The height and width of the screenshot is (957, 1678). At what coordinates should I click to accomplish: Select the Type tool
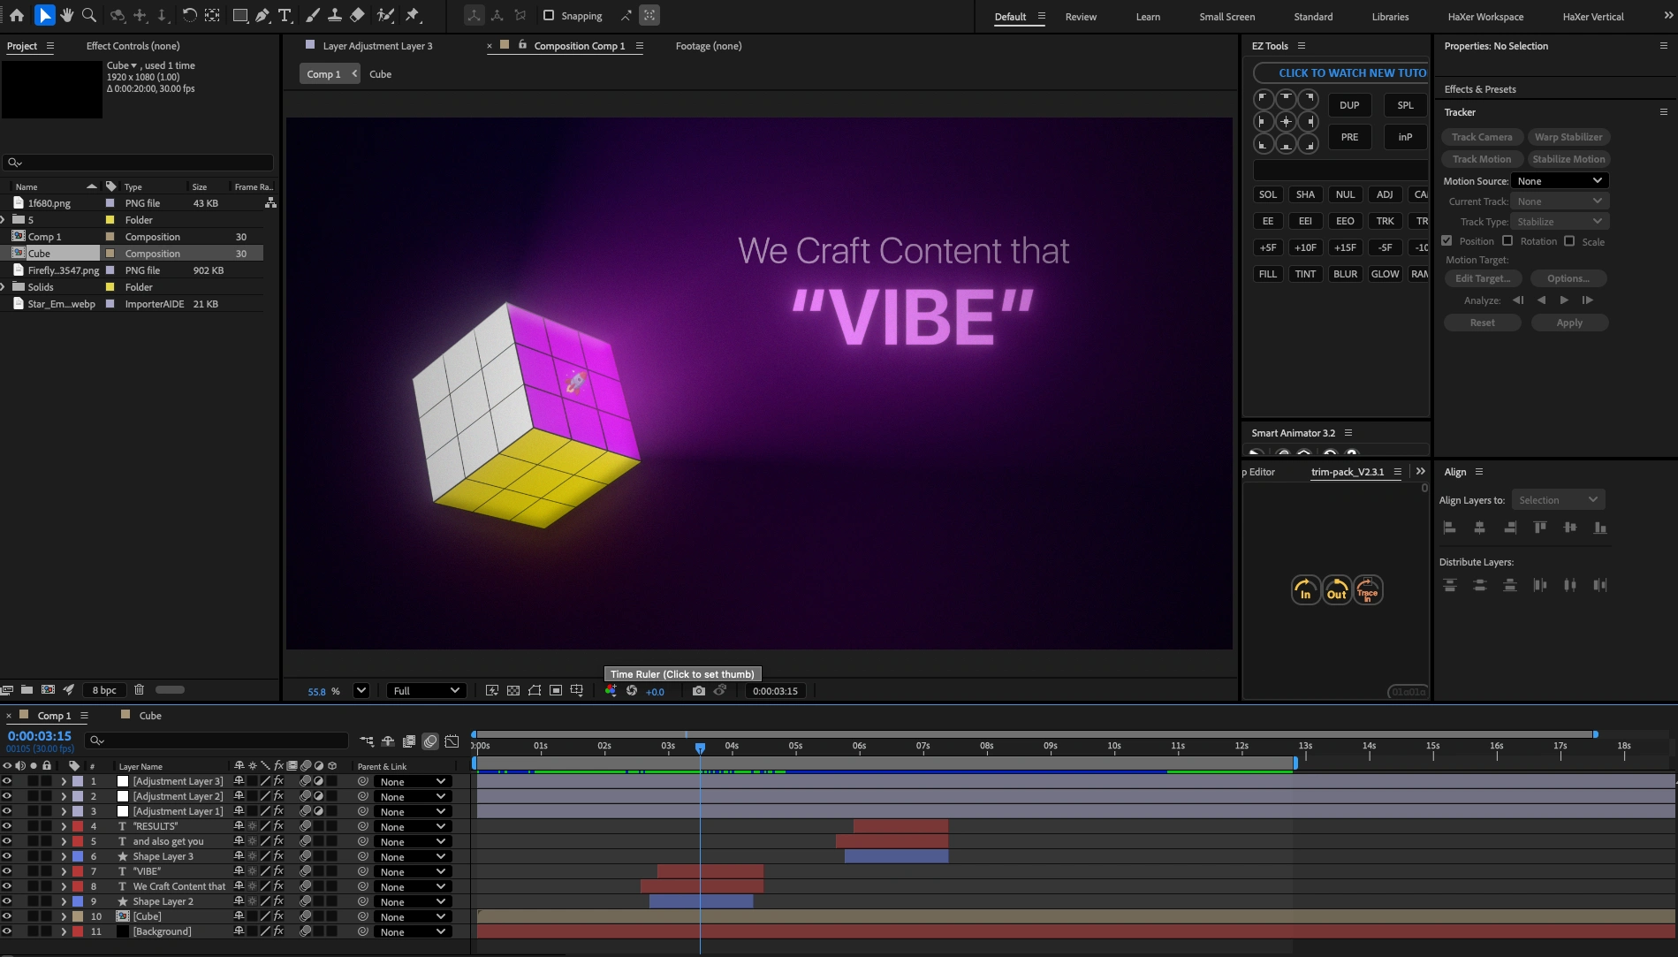[284, 15]
